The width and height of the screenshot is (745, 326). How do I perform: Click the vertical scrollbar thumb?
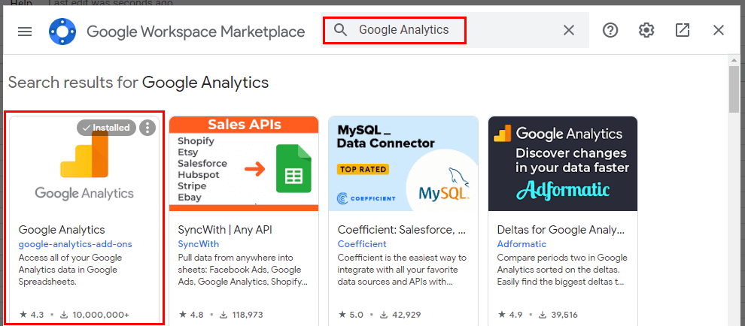click(734, 89)
